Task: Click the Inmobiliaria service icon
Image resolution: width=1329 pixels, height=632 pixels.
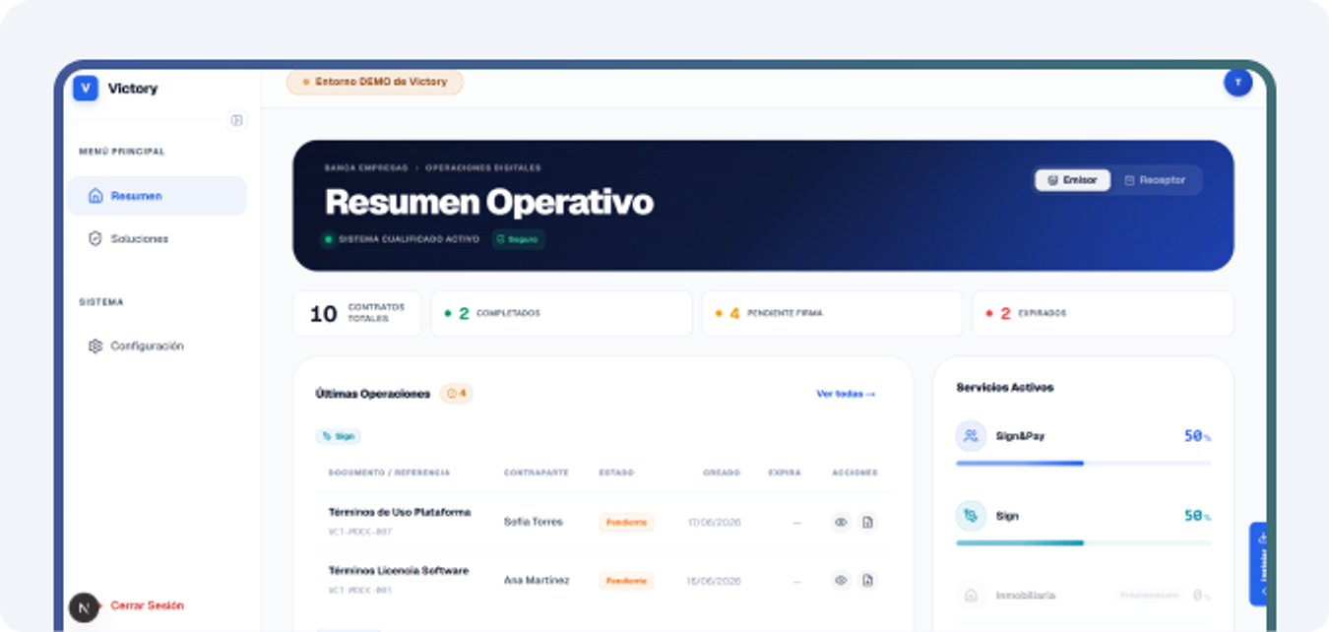Action: pyautogui.click(x=971, y=596)
